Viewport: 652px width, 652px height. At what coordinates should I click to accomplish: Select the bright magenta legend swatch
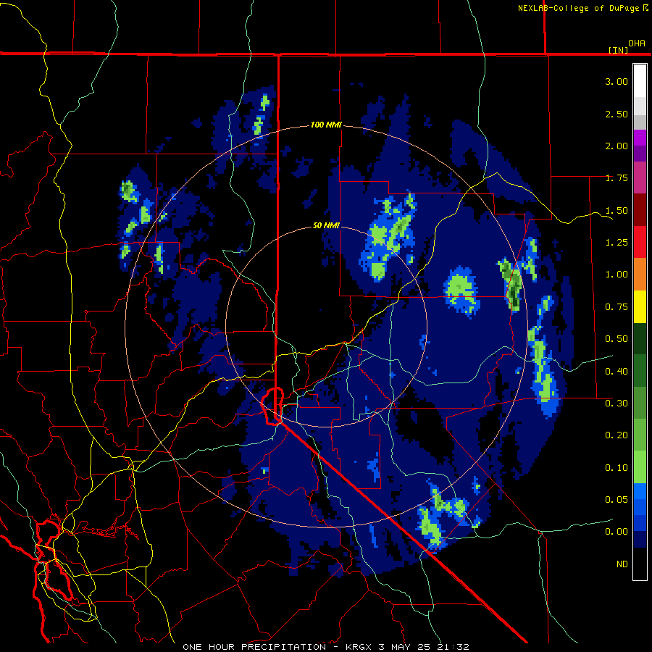pos(640,138)
